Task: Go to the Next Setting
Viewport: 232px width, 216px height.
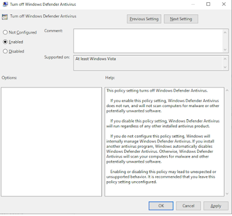Action: [181, 19]
